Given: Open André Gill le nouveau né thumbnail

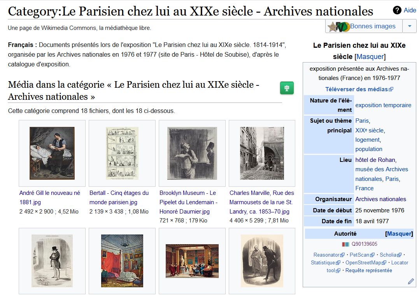Looking at the screenshot, I should click(52, 153).
